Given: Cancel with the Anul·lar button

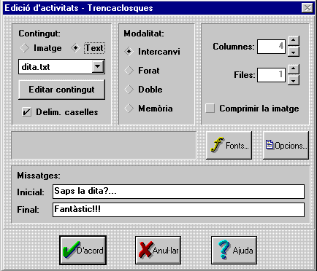Looking at the screenshot, I should [158, 250].
